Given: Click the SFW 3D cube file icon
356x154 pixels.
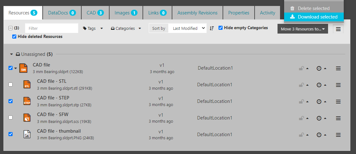Looking at the screenshot, I should point(27,118).
